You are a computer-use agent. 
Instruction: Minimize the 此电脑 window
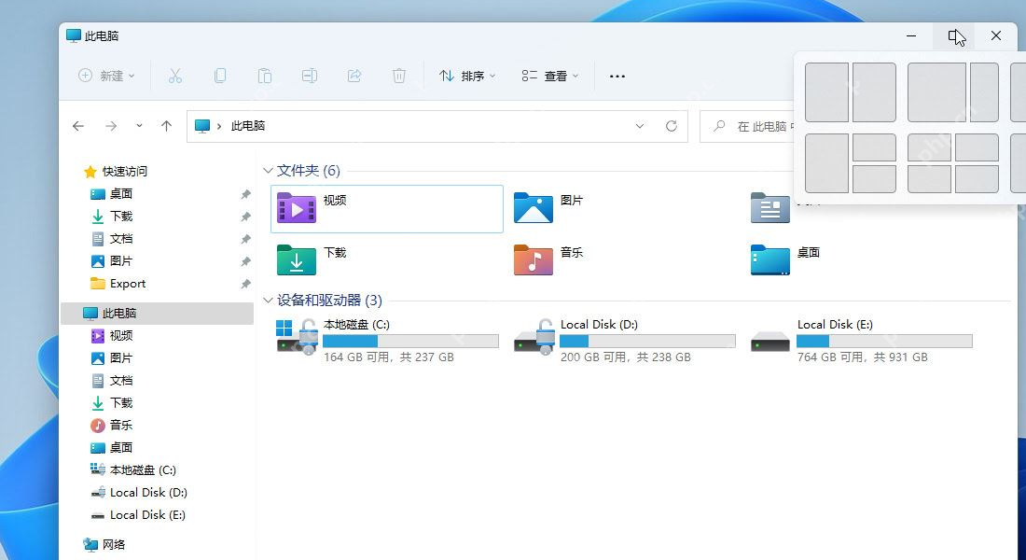[911, 36]
